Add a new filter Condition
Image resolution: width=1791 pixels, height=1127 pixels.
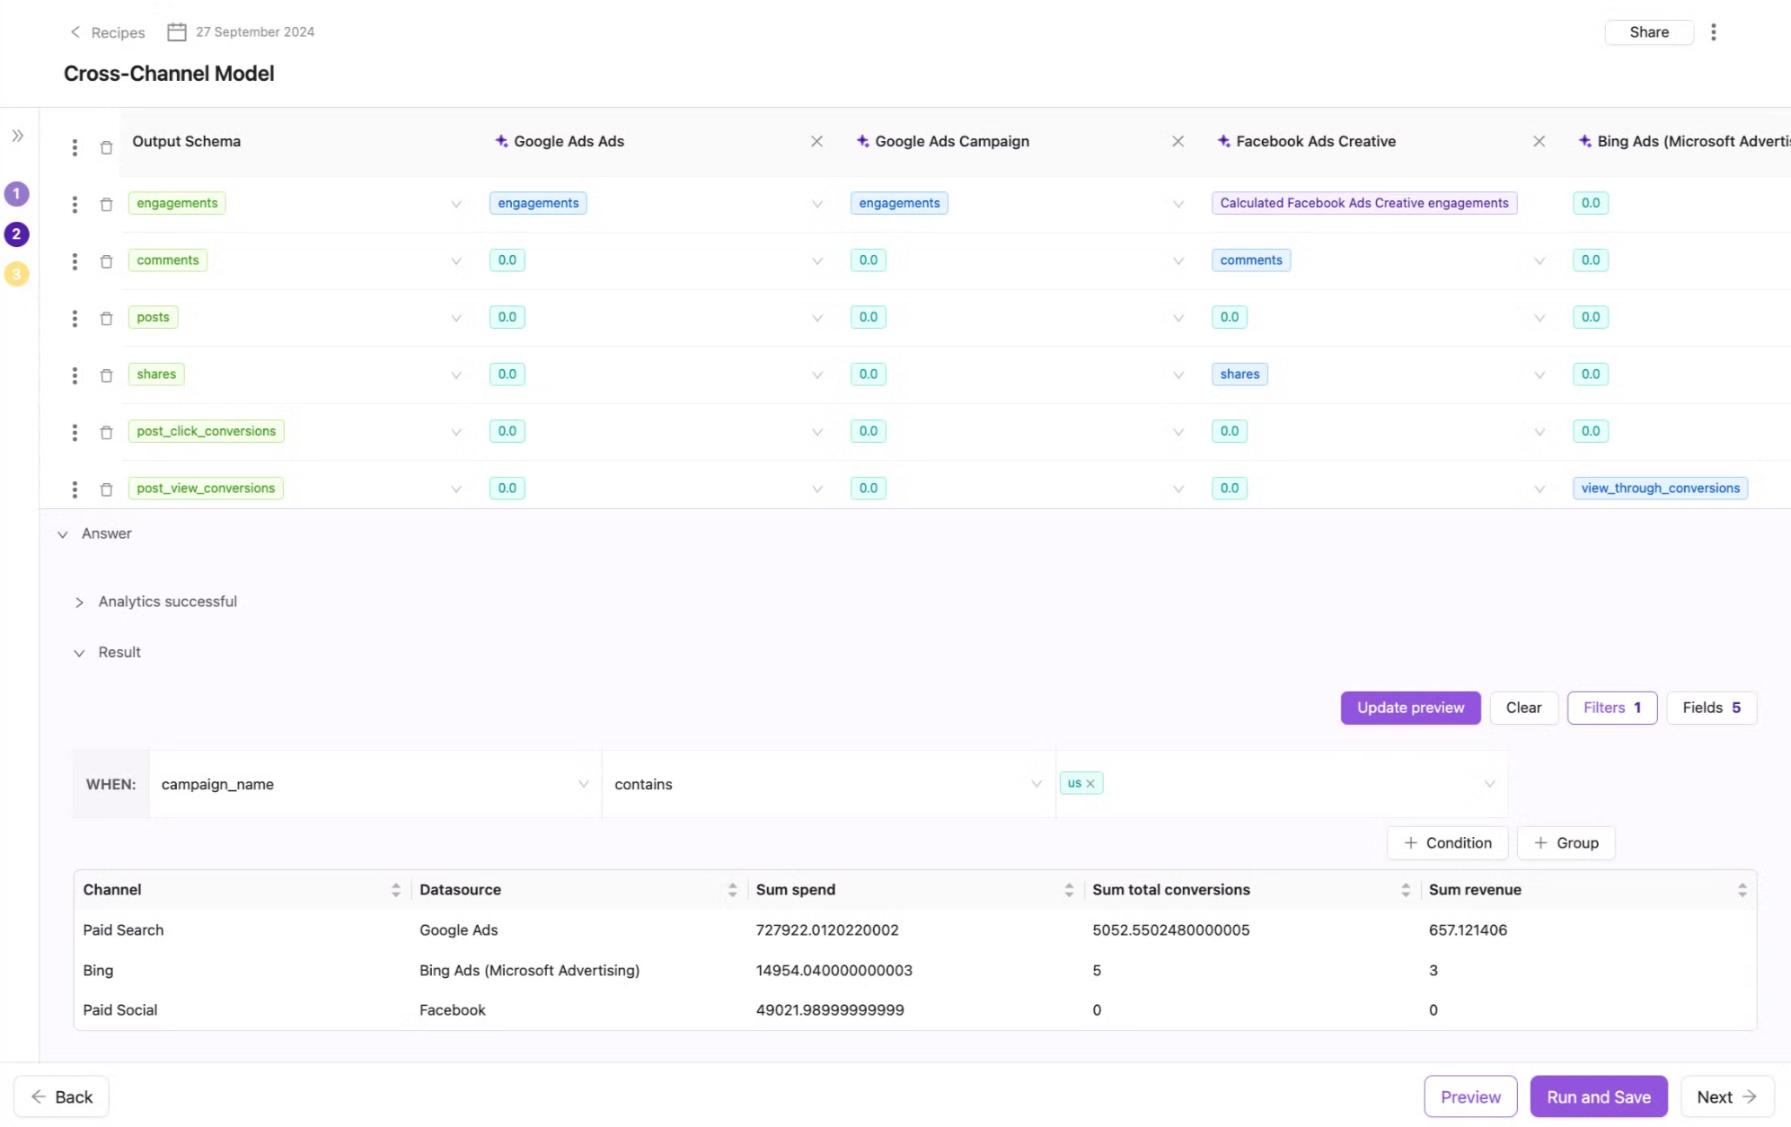point(1447,843)
